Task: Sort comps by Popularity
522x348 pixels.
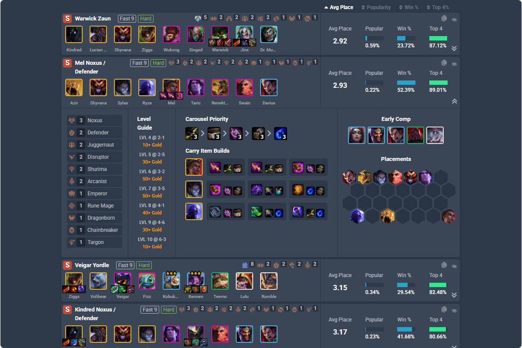Action: (376, 7)
